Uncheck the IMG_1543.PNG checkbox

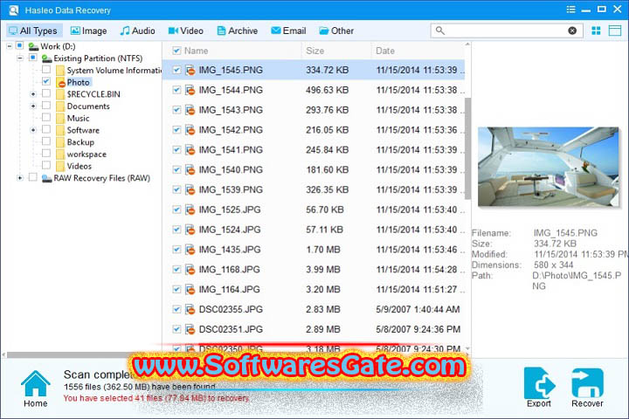[176, 109]
